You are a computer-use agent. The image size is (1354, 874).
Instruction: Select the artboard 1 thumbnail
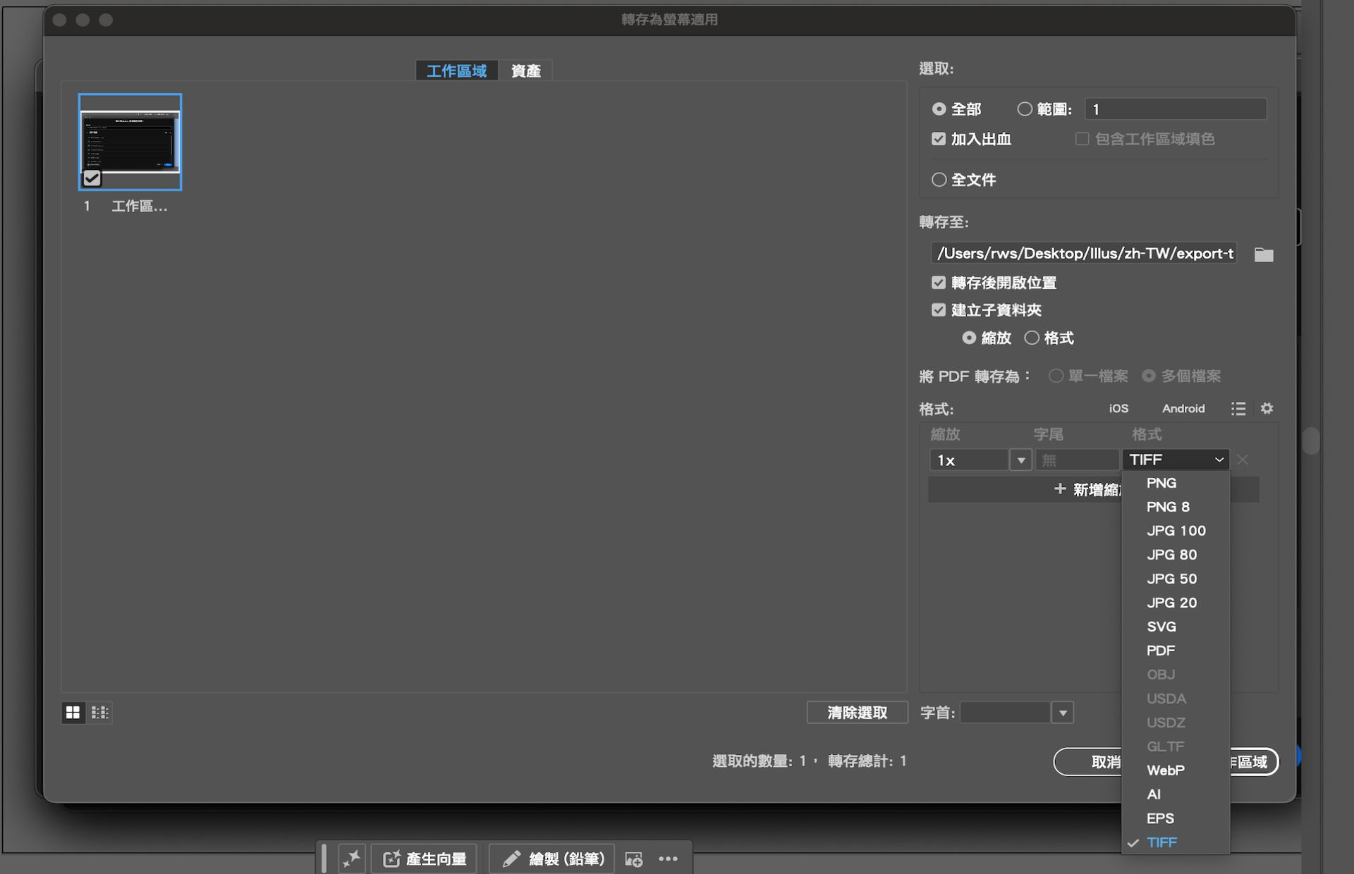pos(130,142)
